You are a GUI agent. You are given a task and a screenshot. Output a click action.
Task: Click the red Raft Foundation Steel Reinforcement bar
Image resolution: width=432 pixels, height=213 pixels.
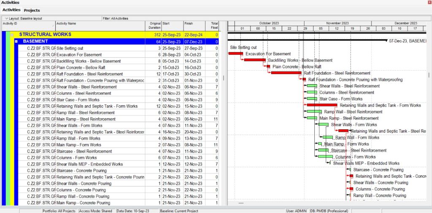coord(286,73)
